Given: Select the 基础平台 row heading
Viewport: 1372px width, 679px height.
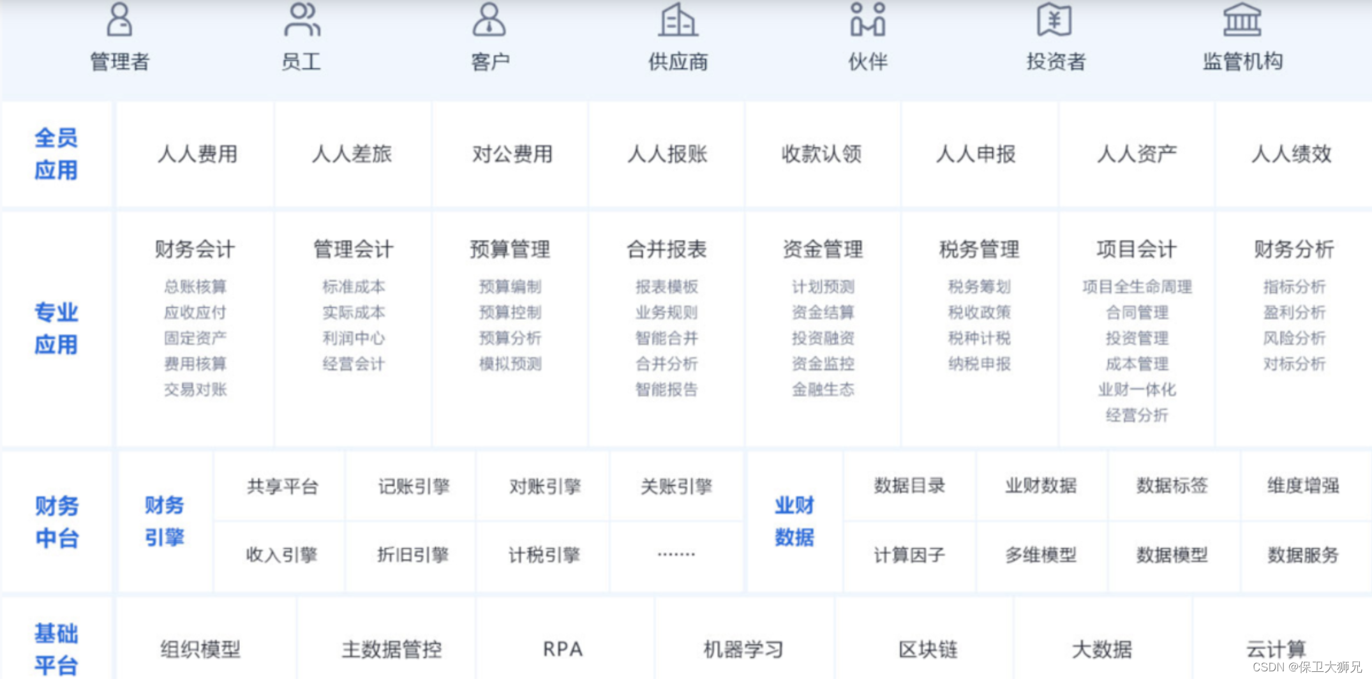Looking at the screenshot, I should click(56, 650).
